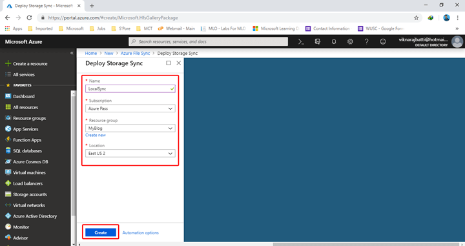
Task: Click the browser back arrow
Action: point(8,18)
